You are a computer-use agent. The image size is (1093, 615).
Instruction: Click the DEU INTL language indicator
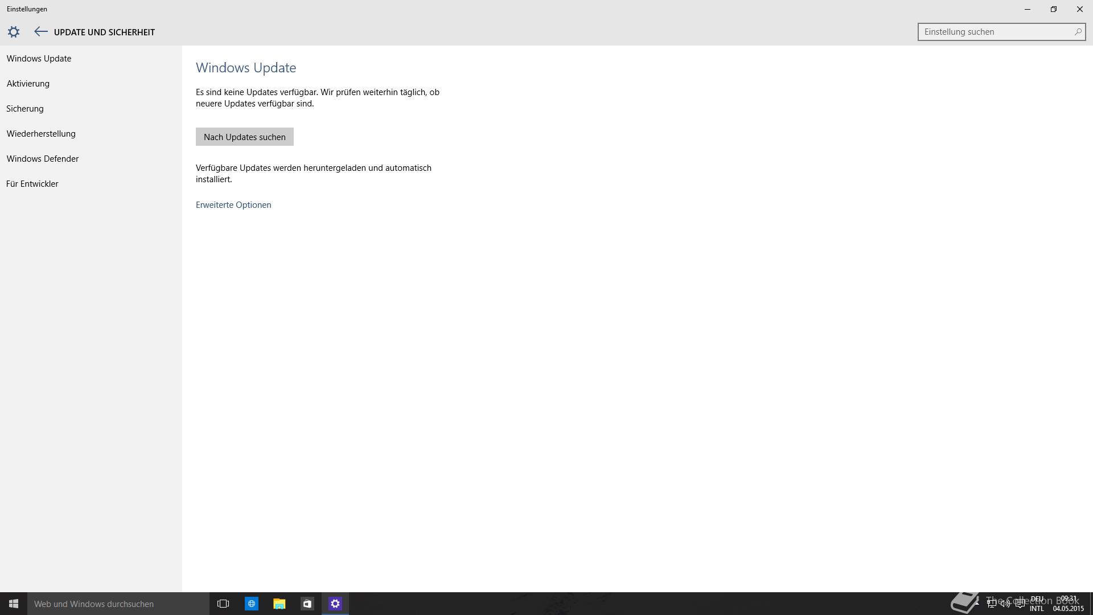tap(1037, 604)
